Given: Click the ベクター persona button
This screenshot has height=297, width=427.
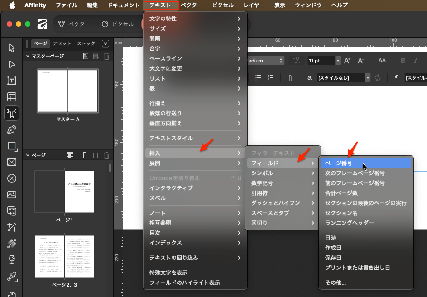Looking at the screenshot, I should (75, 24).
